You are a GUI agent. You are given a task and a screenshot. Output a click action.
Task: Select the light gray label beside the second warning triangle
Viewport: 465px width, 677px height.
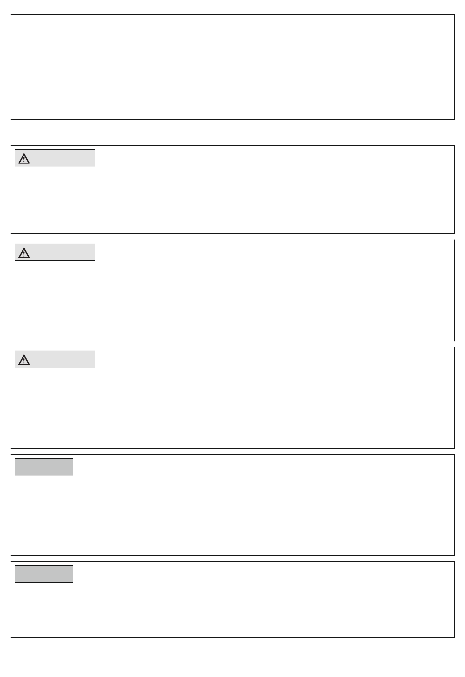tap(63, 253)
